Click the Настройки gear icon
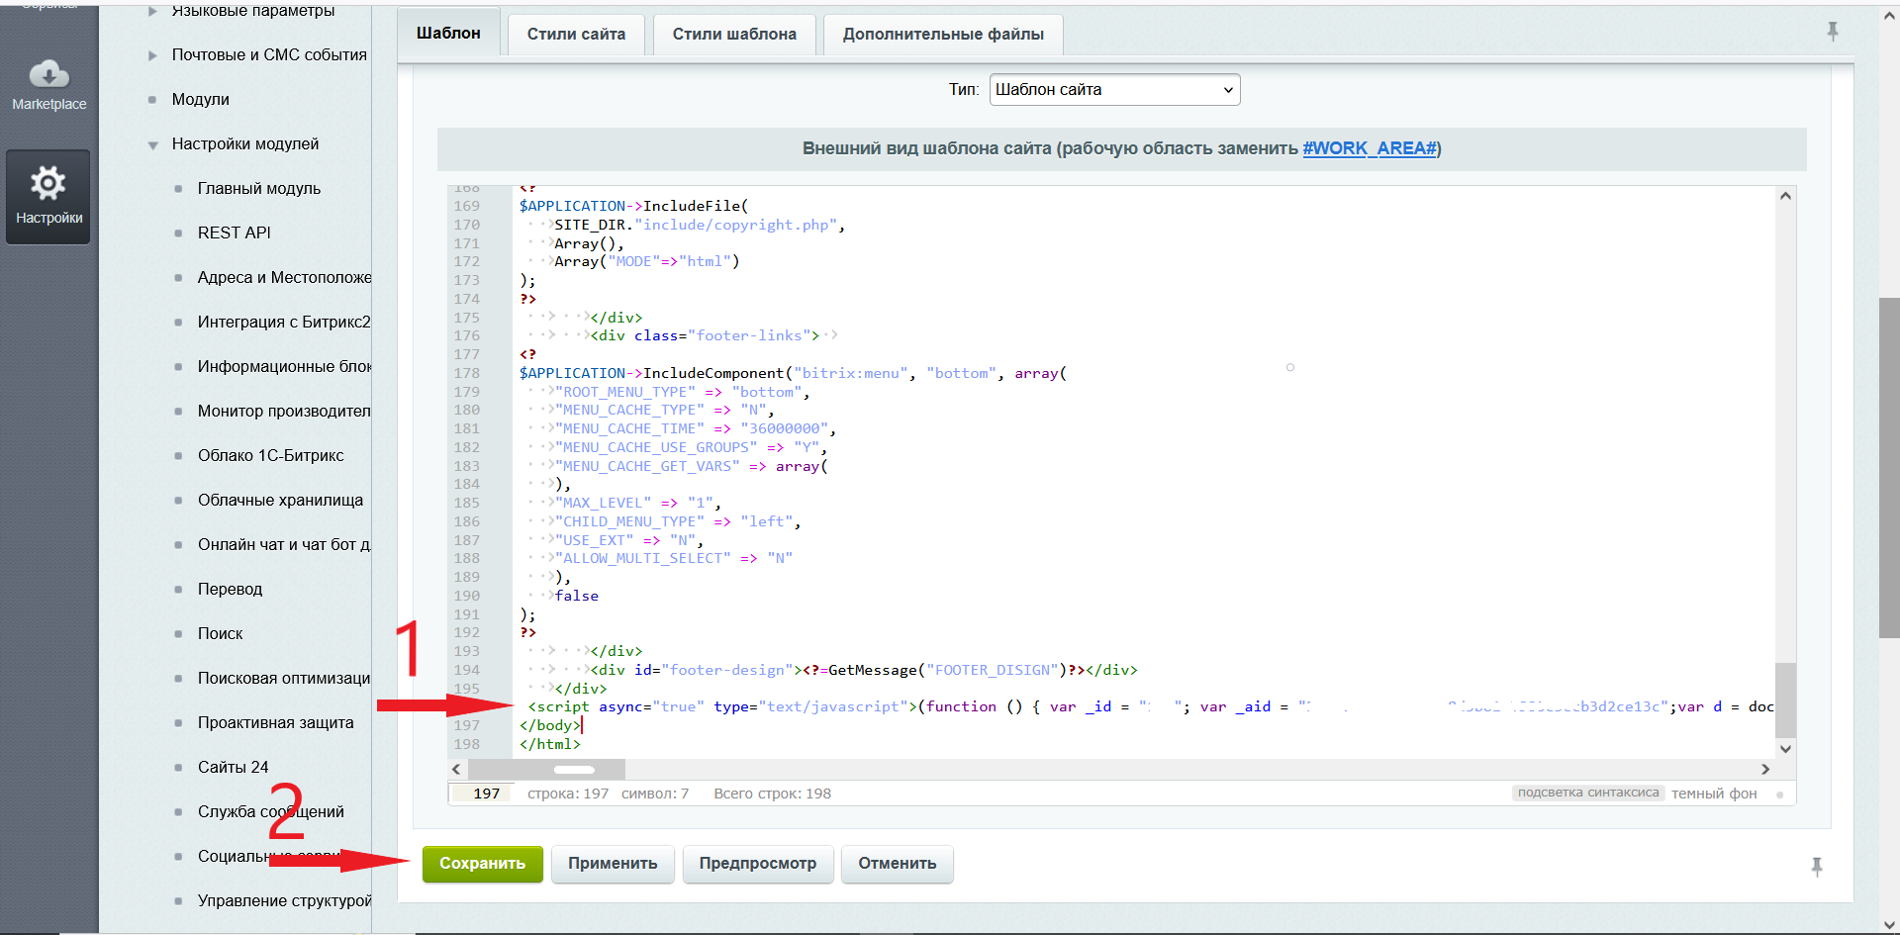Screen dimensions: 1900x935 [47, 183]
